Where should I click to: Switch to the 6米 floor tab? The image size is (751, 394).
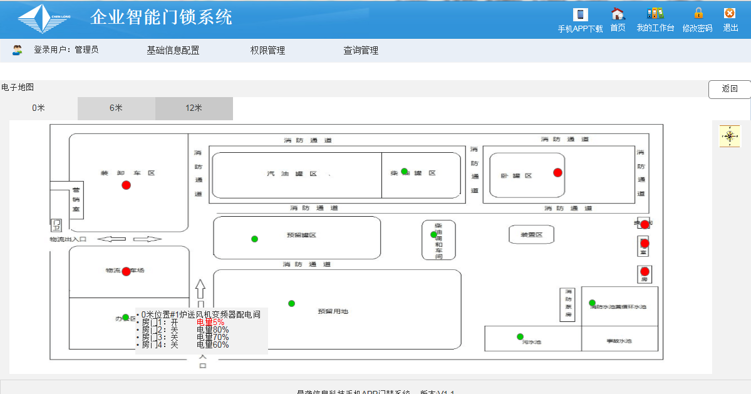116,108
